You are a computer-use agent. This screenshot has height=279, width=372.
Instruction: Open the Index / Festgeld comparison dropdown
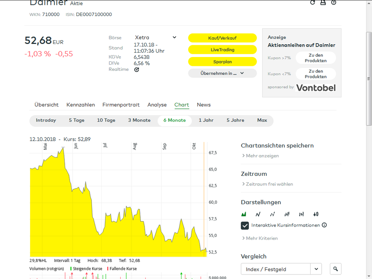pos(281,269)
